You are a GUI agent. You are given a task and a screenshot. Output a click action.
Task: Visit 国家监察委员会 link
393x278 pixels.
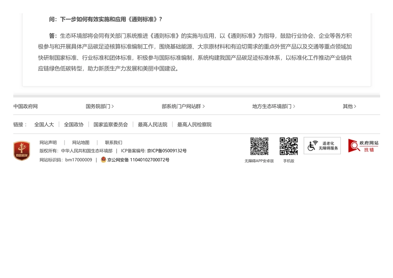pos(110,125)
